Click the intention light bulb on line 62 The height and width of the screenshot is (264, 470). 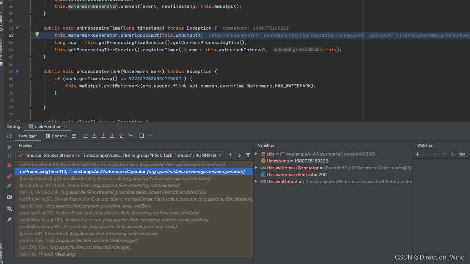[x=37, y=34]
